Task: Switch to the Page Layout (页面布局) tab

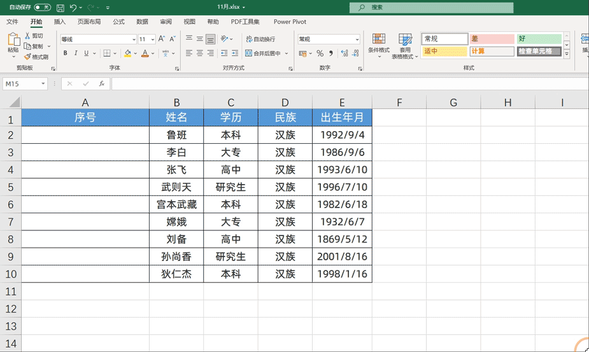Action: point(89,22)
